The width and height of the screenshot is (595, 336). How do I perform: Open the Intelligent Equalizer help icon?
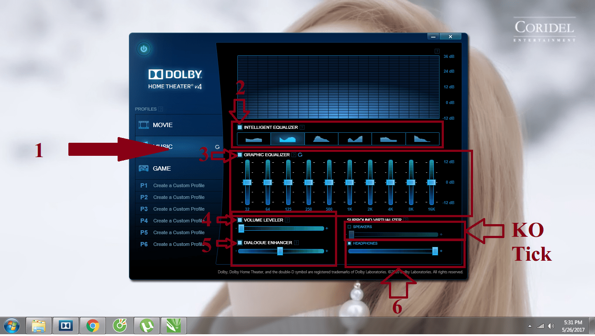(302, 127)
